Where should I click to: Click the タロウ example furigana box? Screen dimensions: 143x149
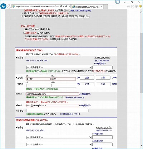pos(103,84)
